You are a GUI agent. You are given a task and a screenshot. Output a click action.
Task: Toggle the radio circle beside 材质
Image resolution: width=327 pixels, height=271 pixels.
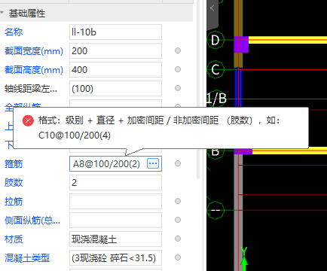pos(178,239)
